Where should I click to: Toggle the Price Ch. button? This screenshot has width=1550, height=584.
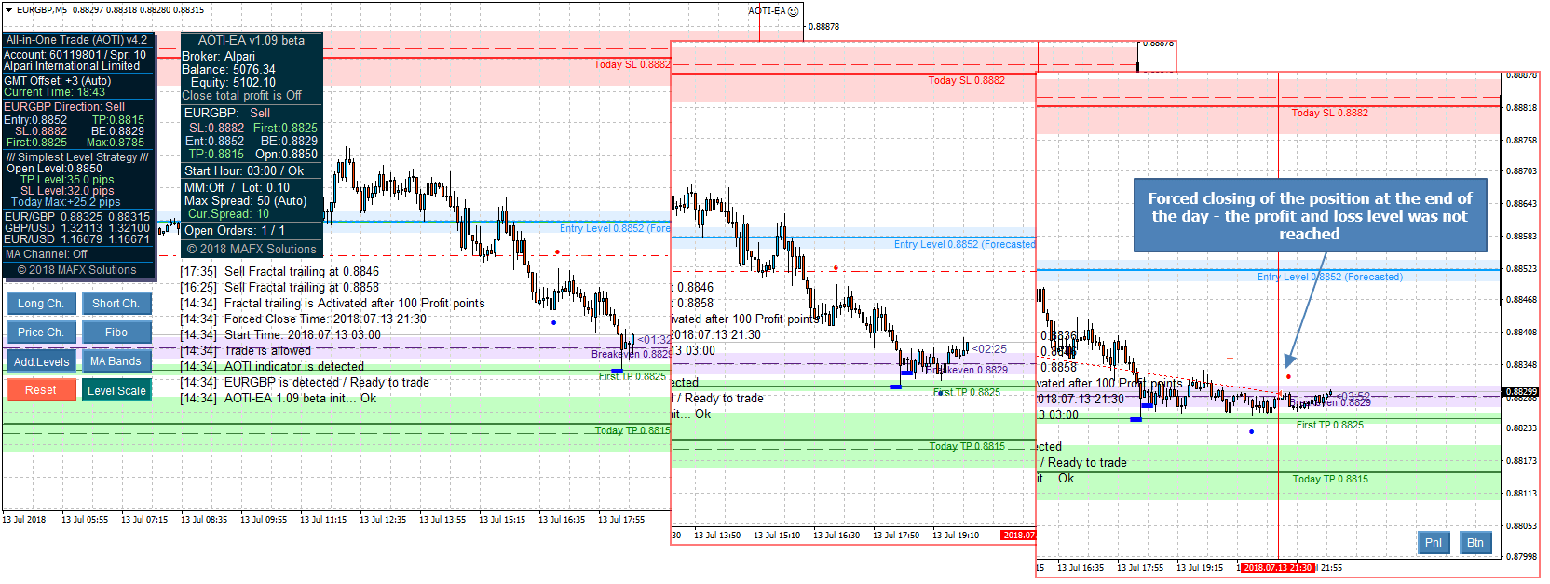click(41, 333)
